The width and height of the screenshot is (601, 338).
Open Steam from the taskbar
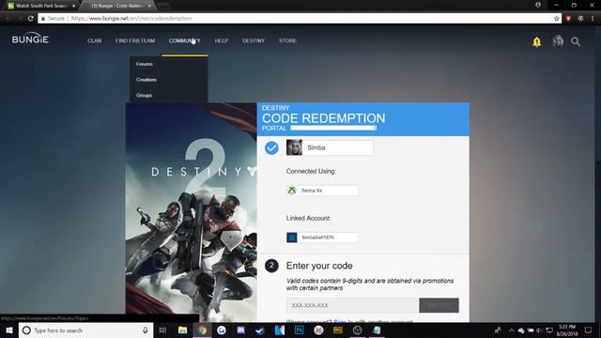tap(260, 330)
